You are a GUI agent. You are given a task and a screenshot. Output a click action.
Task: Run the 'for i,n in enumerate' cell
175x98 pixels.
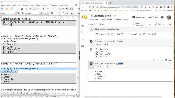pos(91,64)
